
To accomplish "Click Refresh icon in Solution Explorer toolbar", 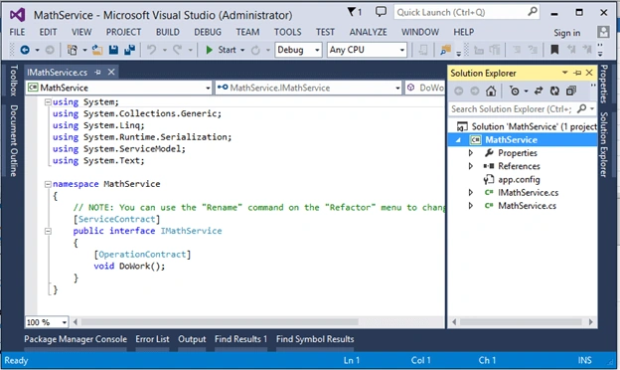I will coord(554,92).
